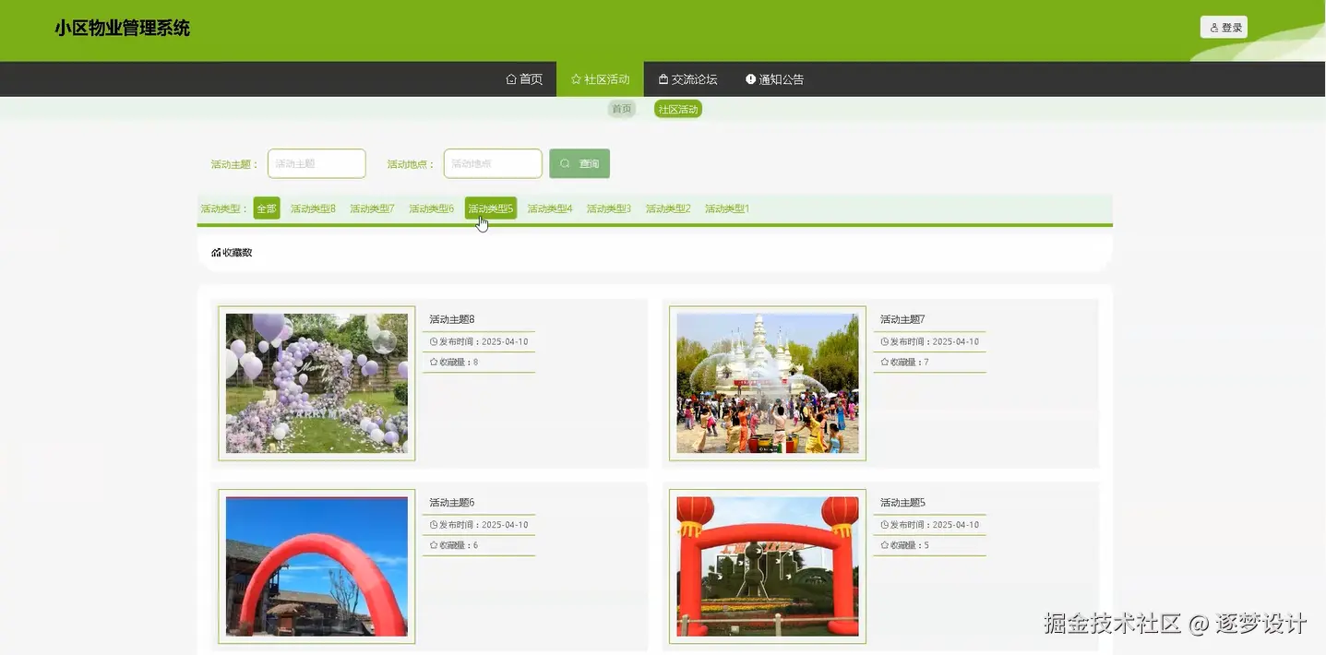Click the 活动主题5 title
Screen dimensions: 1326x655
902,503
